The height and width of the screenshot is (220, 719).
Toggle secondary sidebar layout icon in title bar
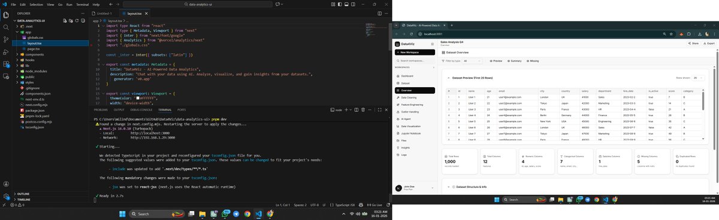(x=353, y=4)
